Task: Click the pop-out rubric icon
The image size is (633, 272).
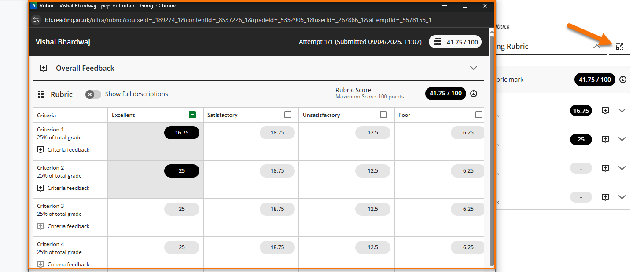Action: [x=620, y=47]
